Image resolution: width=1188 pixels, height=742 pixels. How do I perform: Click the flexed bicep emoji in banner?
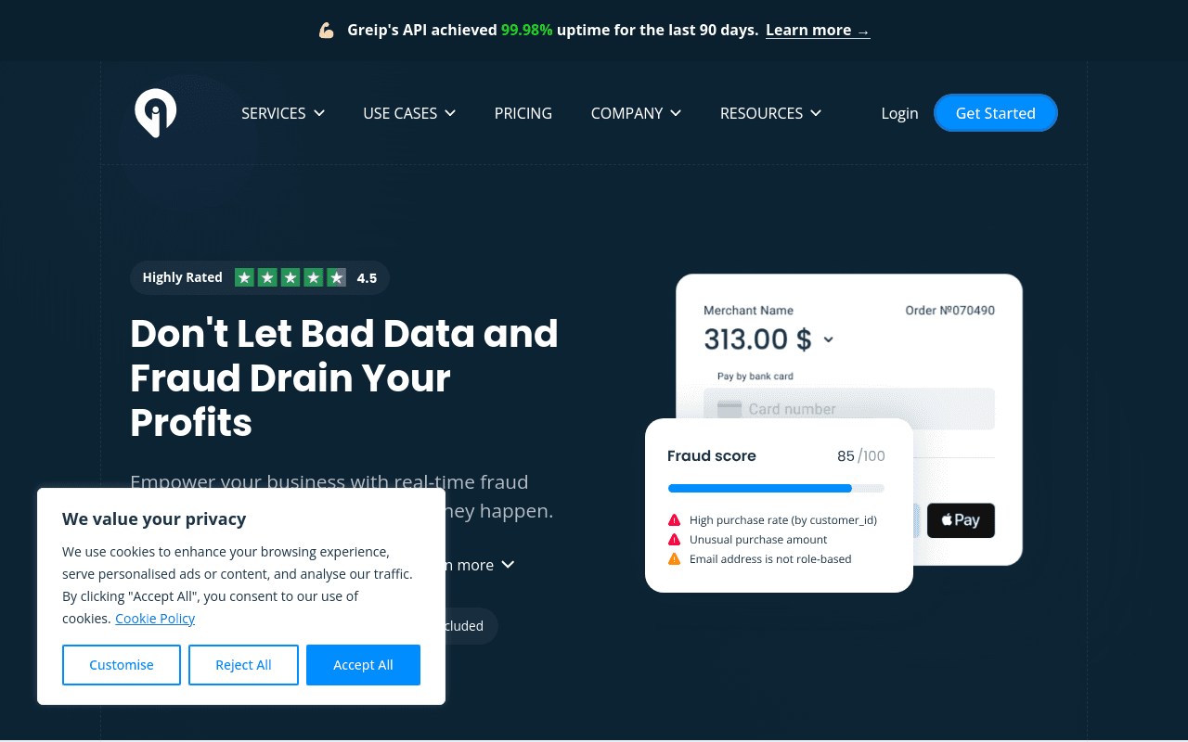coord(327,31)
